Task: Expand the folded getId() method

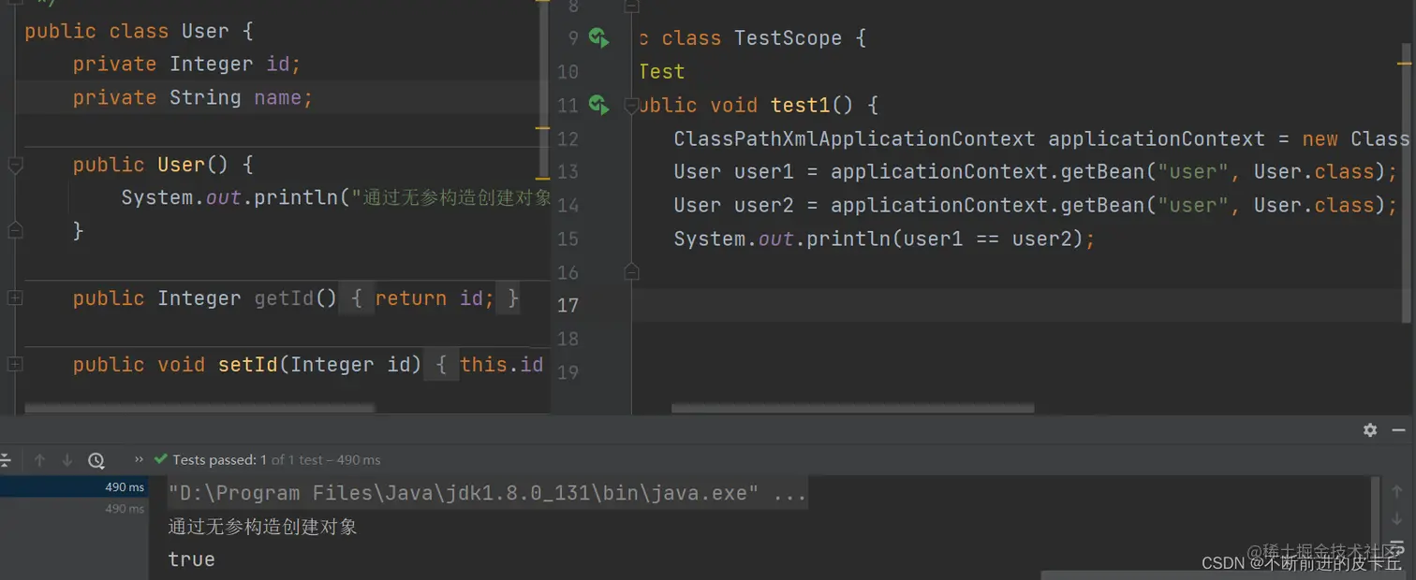Action: click(15, 298)
